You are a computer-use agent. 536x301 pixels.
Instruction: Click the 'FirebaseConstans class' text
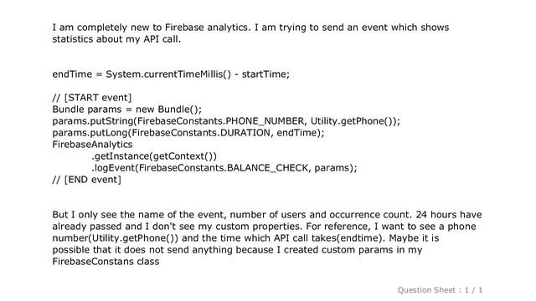(106, 262)
